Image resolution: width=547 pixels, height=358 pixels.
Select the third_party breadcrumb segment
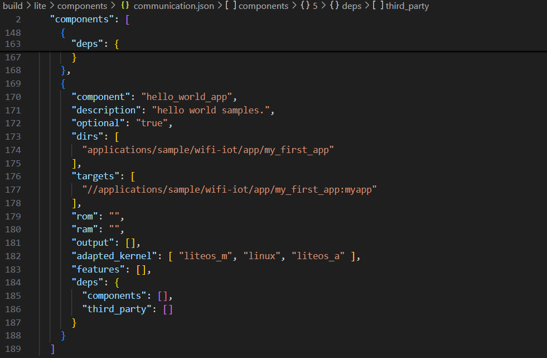coord(407,6)
